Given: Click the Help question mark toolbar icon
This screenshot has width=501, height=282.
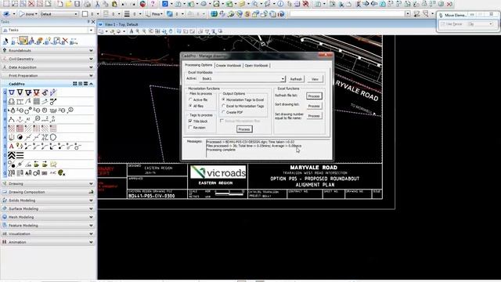Looking at the screenshot, I should click(x=153, y=4).
